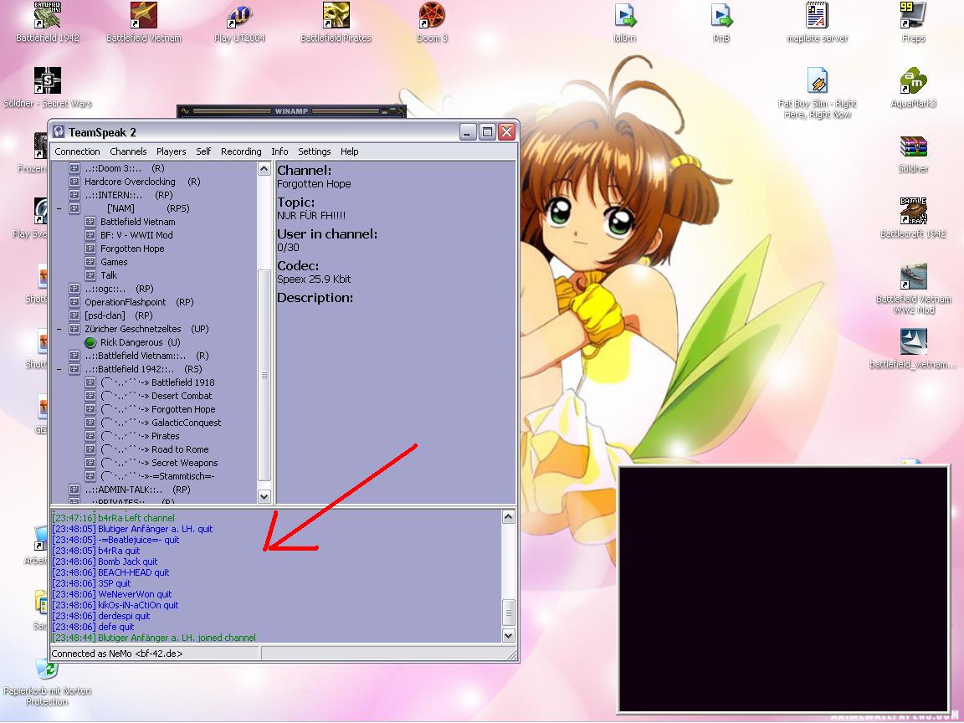Click 'Bomb Jack quit' log line

(105, 561)
